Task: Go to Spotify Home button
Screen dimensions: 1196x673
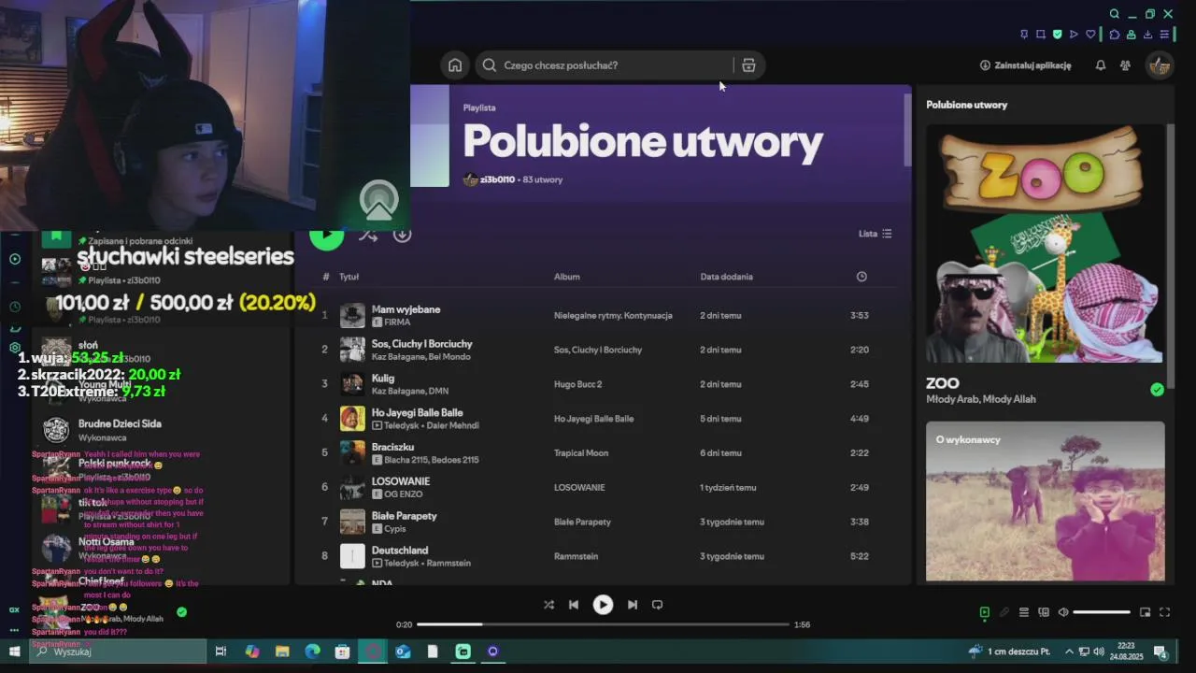Action: (455, 65)
